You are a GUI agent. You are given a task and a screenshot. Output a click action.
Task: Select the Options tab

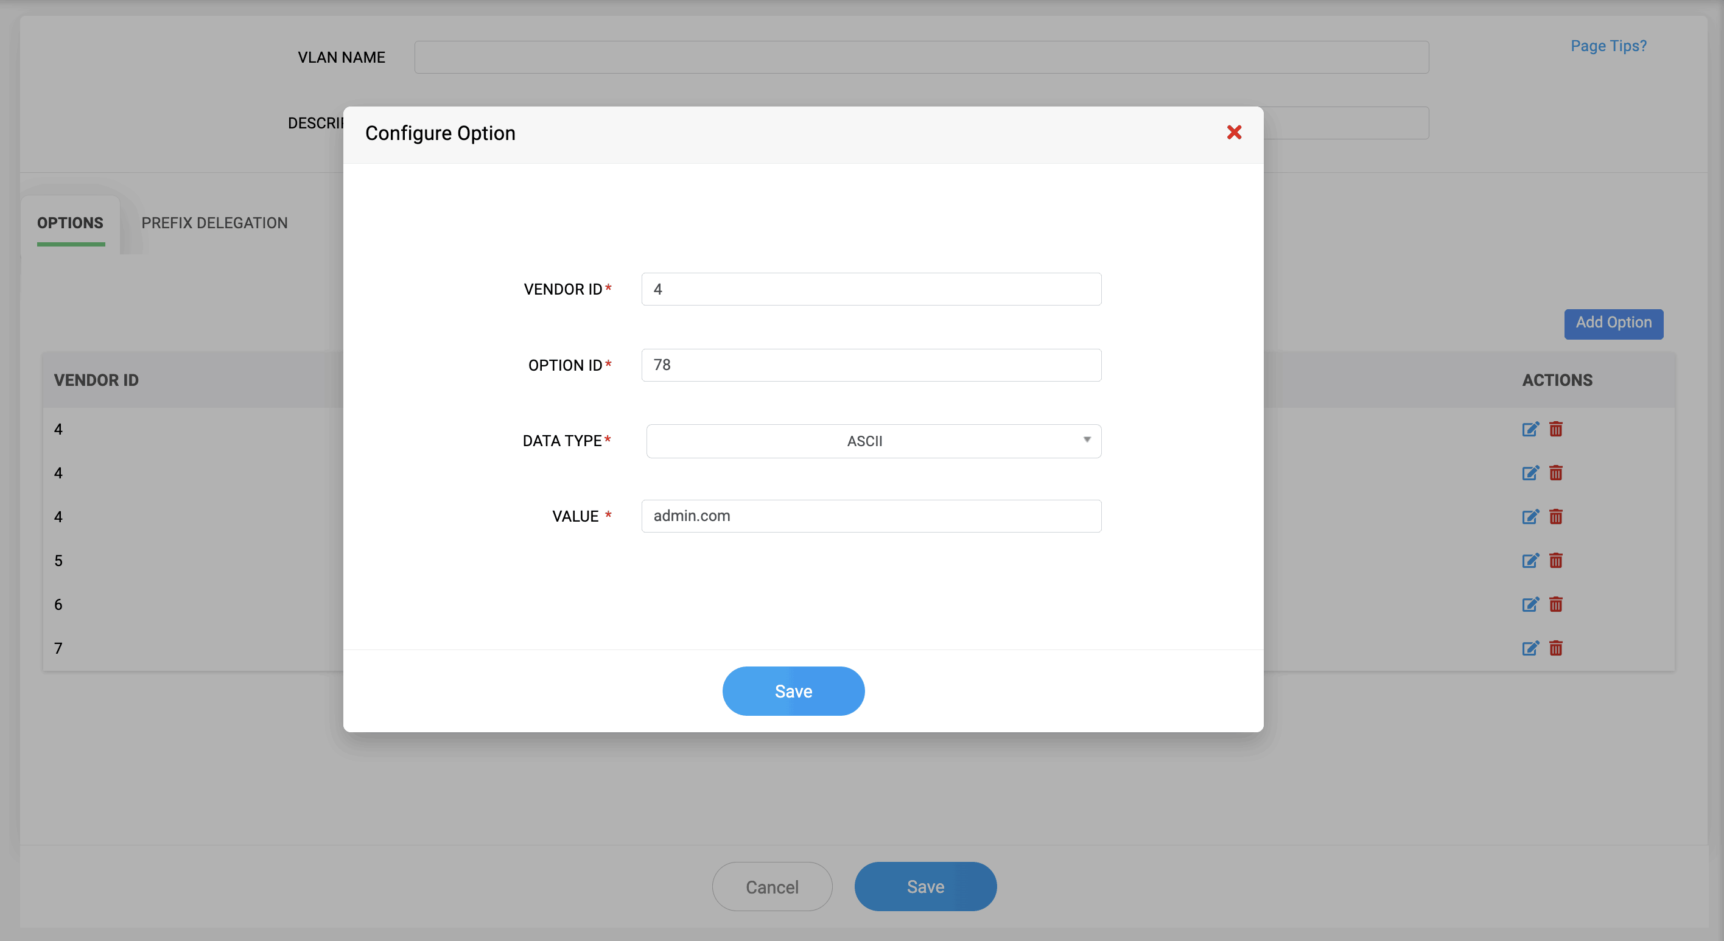(70, 223)
